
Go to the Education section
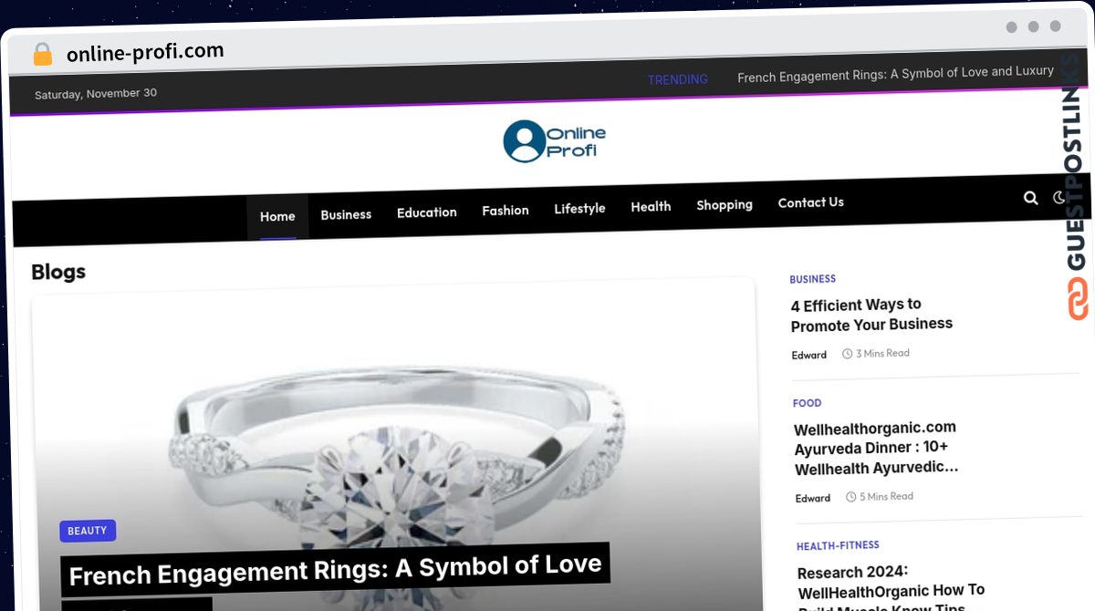click(426, 212)
